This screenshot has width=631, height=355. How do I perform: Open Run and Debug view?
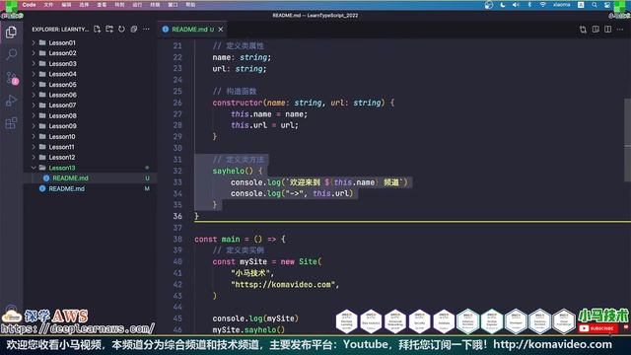[x=11, y=101]
